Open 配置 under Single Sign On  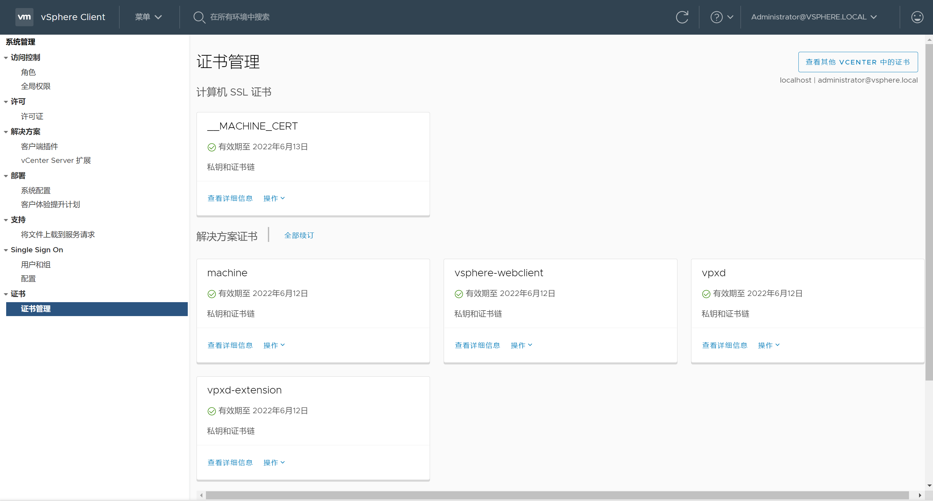28,279
